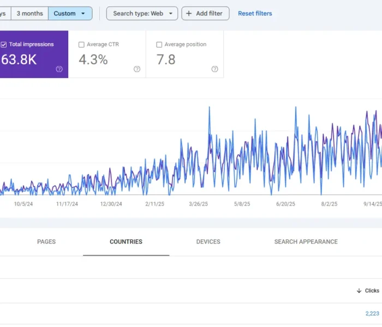Expand the Custom date range dropdown
The image size is (382, 327).
pyautogui.click(x=83, y=14)
